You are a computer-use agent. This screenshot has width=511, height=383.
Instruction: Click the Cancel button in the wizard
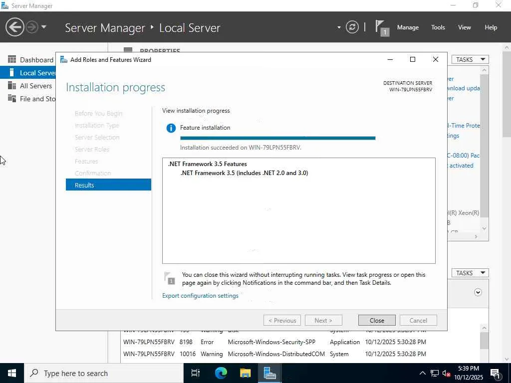pyautogui.click(x=418, y=321)
